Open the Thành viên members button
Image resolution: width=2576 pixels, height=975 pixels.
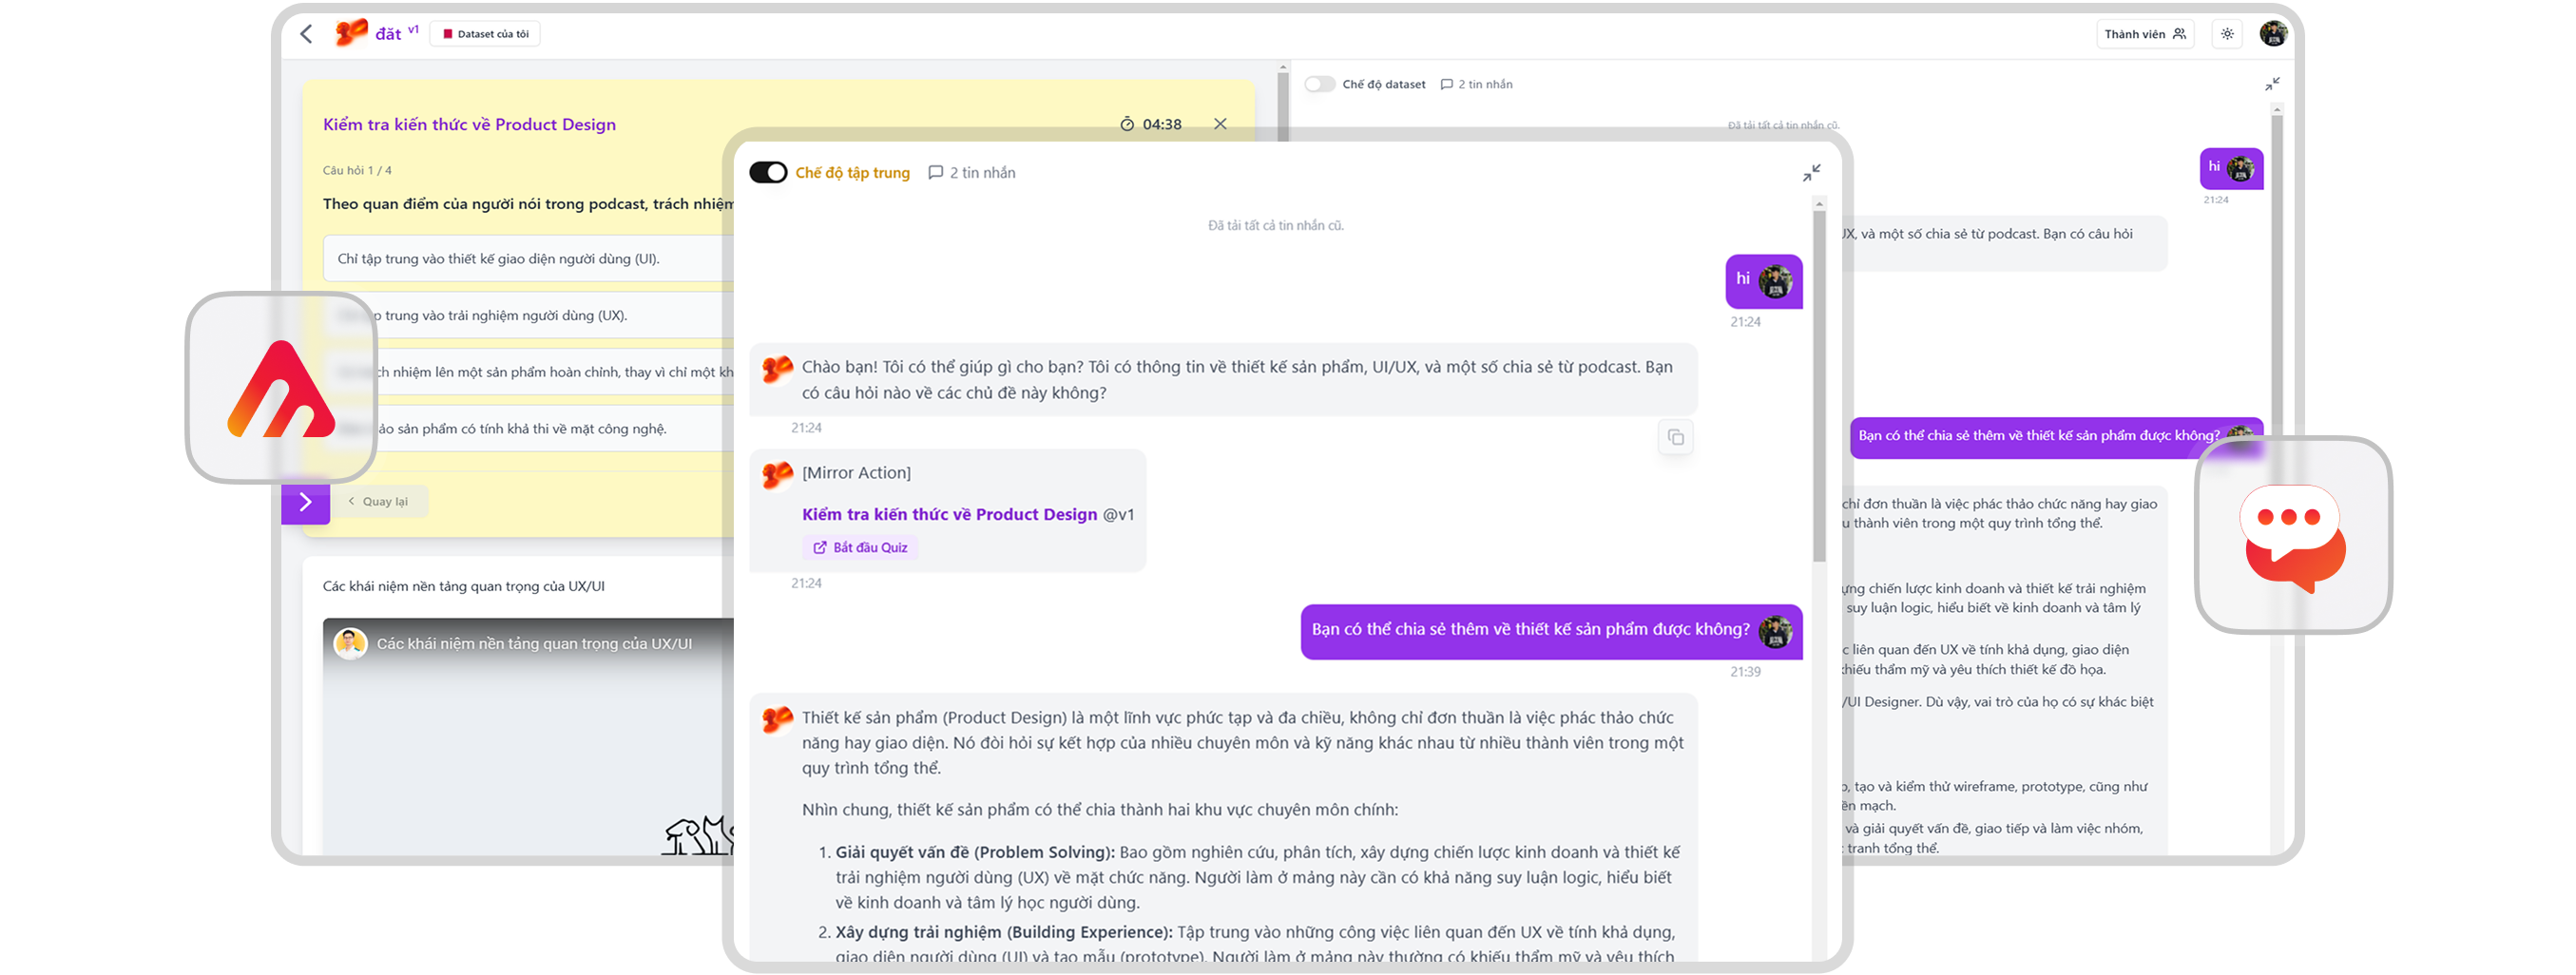[2144, 34]
